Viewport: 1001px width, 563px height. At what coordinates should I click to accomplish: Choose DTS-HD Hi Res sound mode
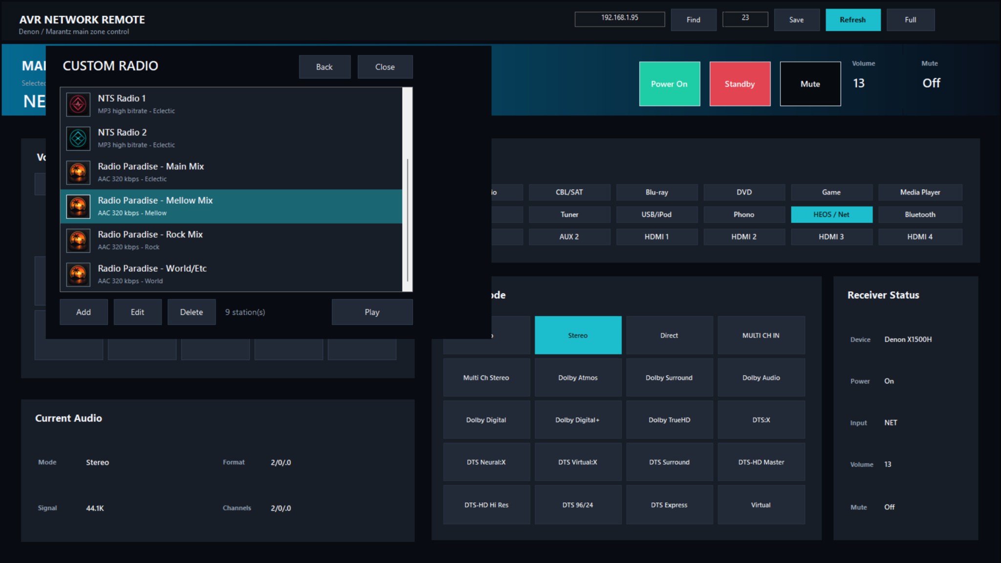pyautogui.click(x=487, y=505)
